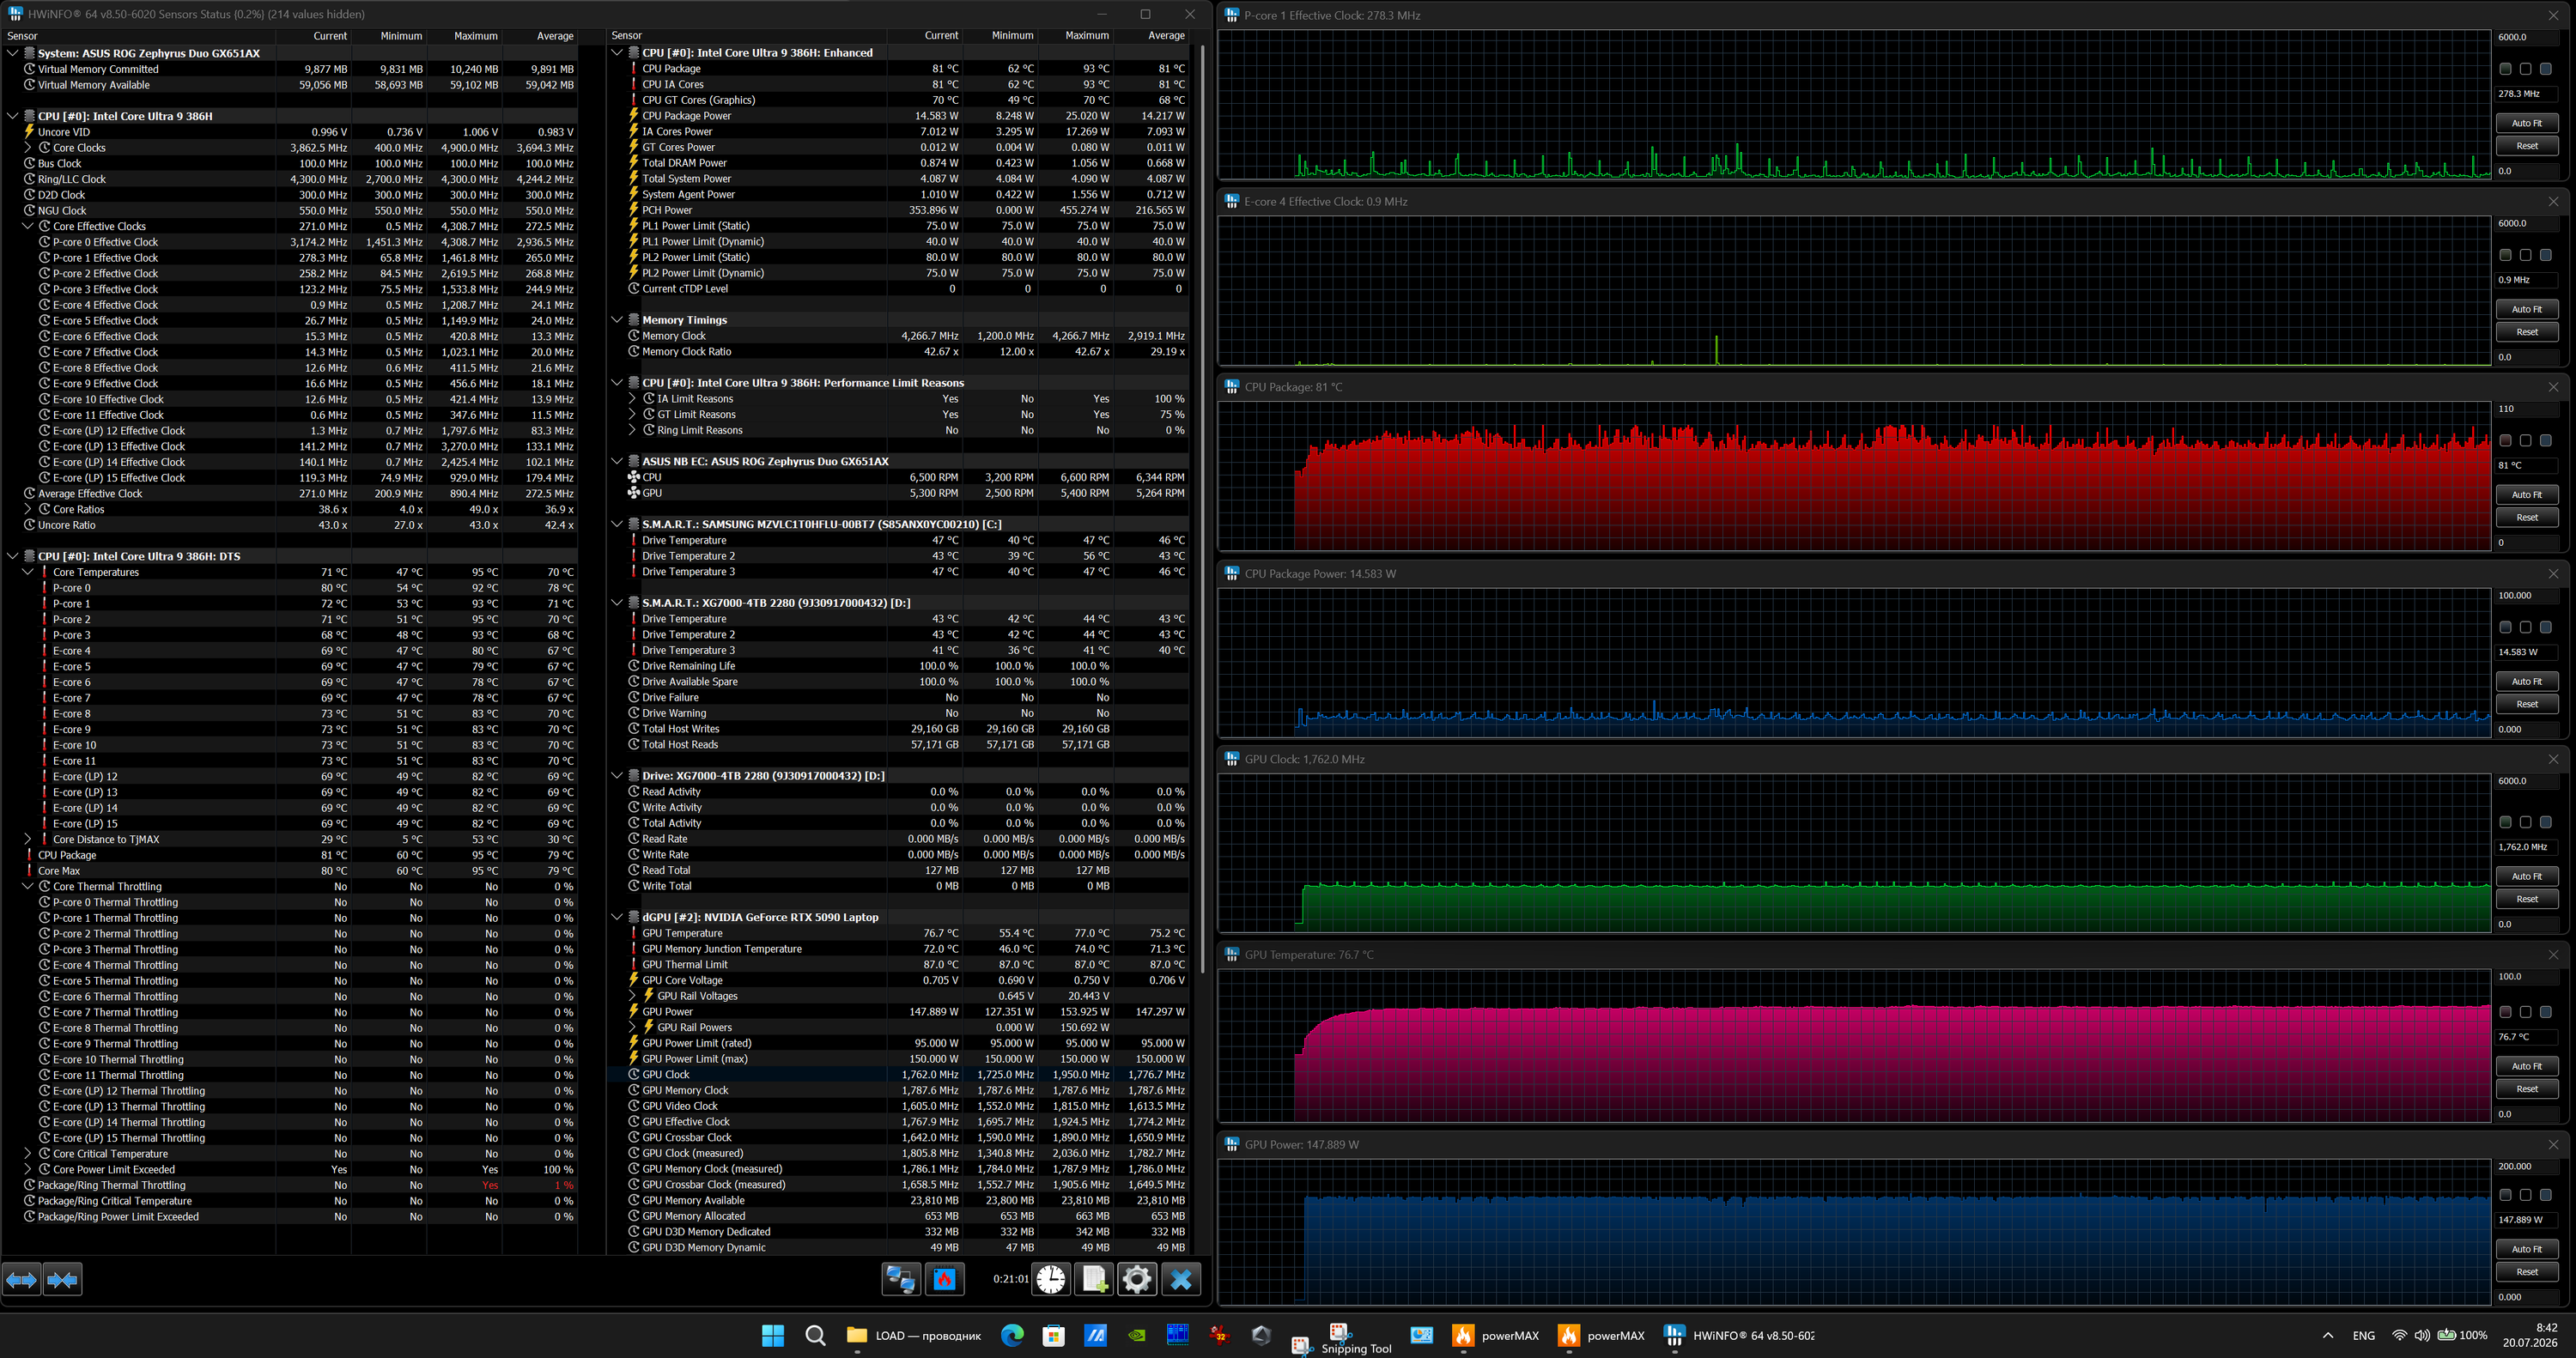
Task: Click Reset on the CPU Package graph
Action: click(2526, 517)
